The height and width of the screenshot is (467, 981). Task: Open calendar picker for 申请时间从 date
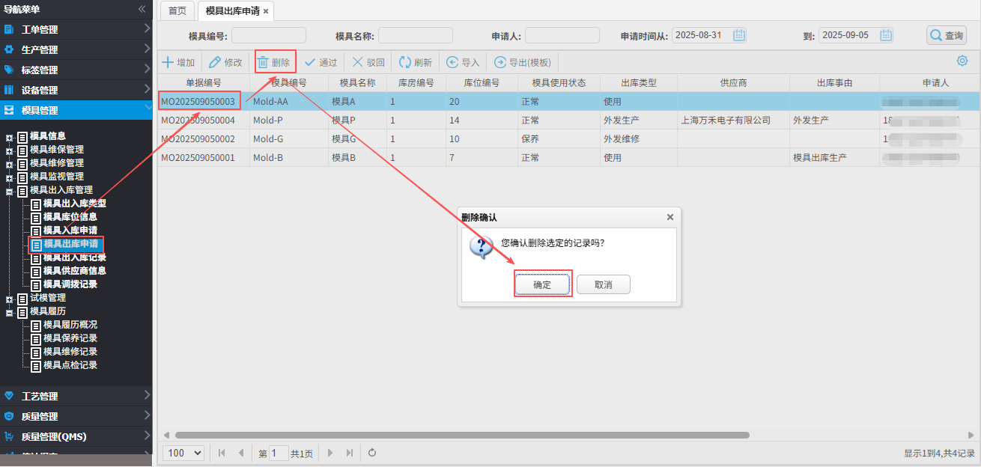pos(739,35)
